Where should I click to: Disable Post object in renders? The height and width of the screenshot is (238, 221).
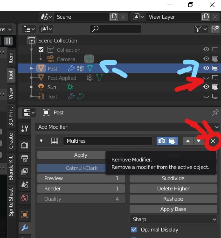pyautogui.click(x=215, y=69)
